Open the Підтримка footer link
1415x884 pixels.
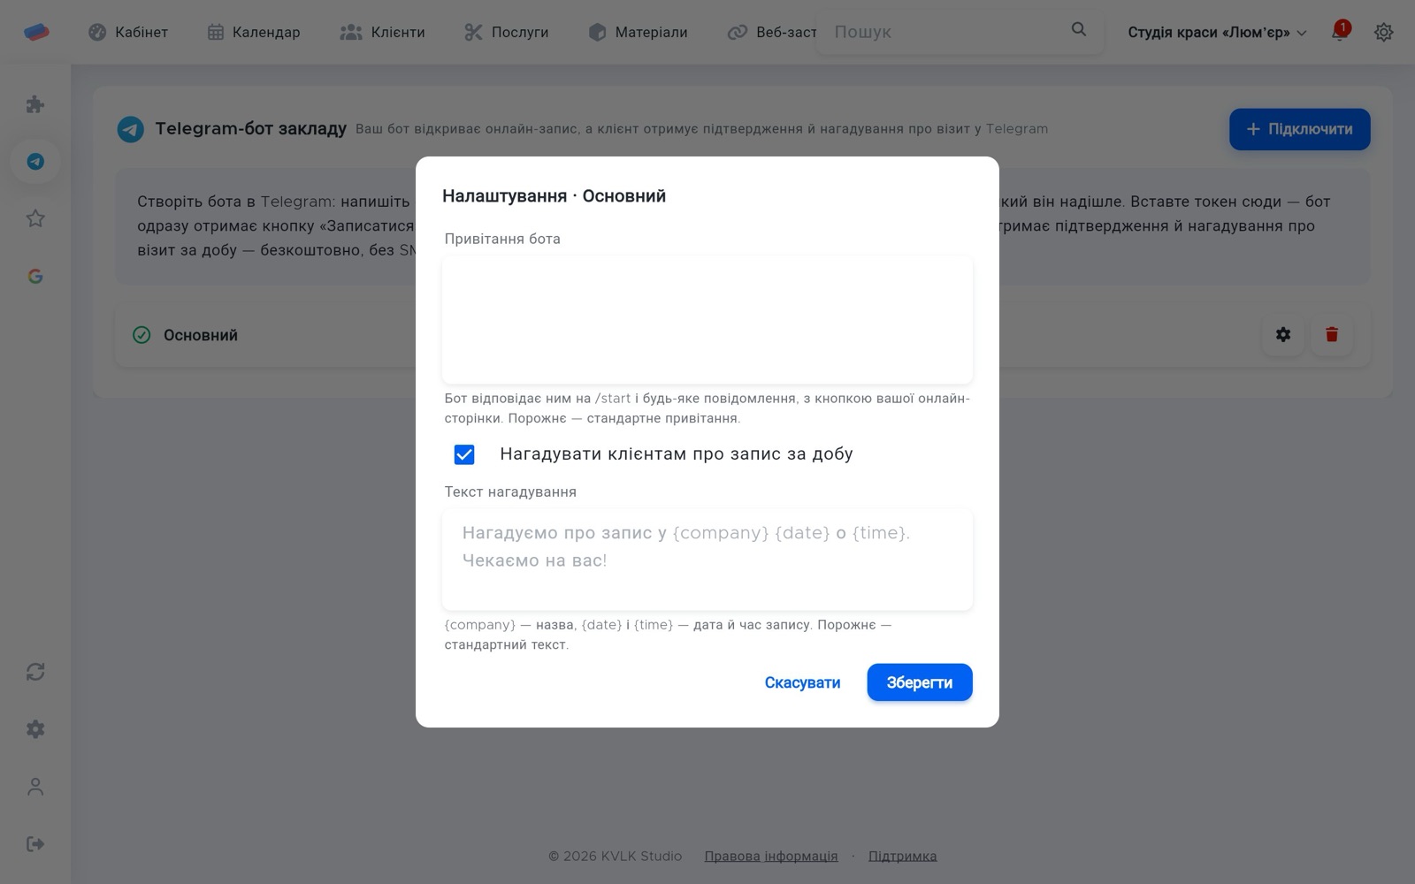[x=903, y=856]
